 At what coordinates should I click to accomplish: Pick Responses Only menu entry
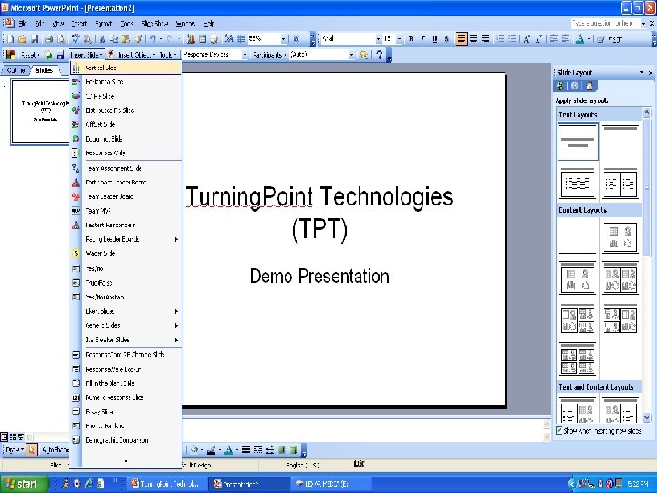pyautogui.click(x=126, y=153)
